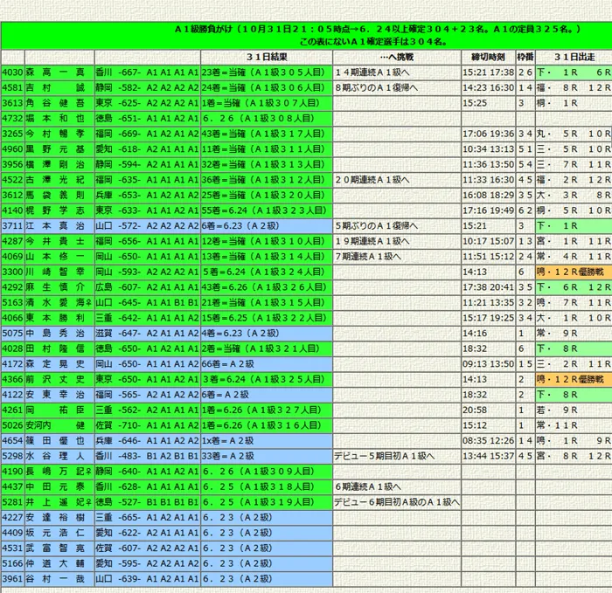Click racer number 4227 安達裕樹
The height and width of the screenshot is (593, 612).
pos(12,516)
